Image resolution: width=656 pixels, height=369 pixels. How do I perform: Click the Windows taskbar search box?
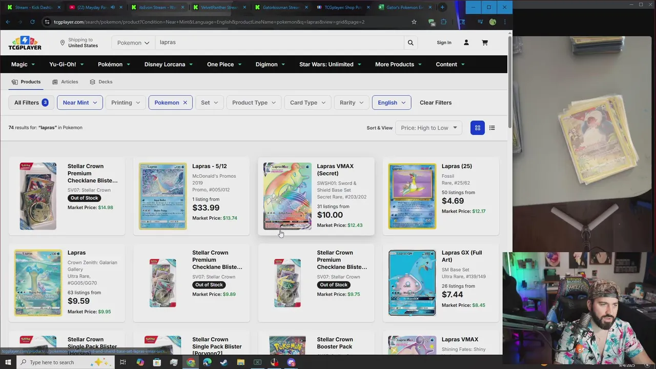[66, 362]
